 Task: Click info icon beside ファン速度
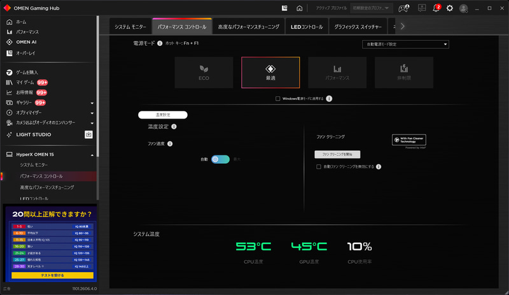point(170,144)
